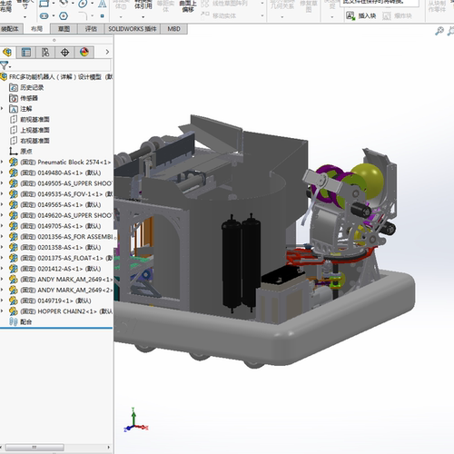Screen dimensions: 454x454
Task: Click the zoom to fit magnifier icon
Action: pyautogui.click(x=439, y=31)
